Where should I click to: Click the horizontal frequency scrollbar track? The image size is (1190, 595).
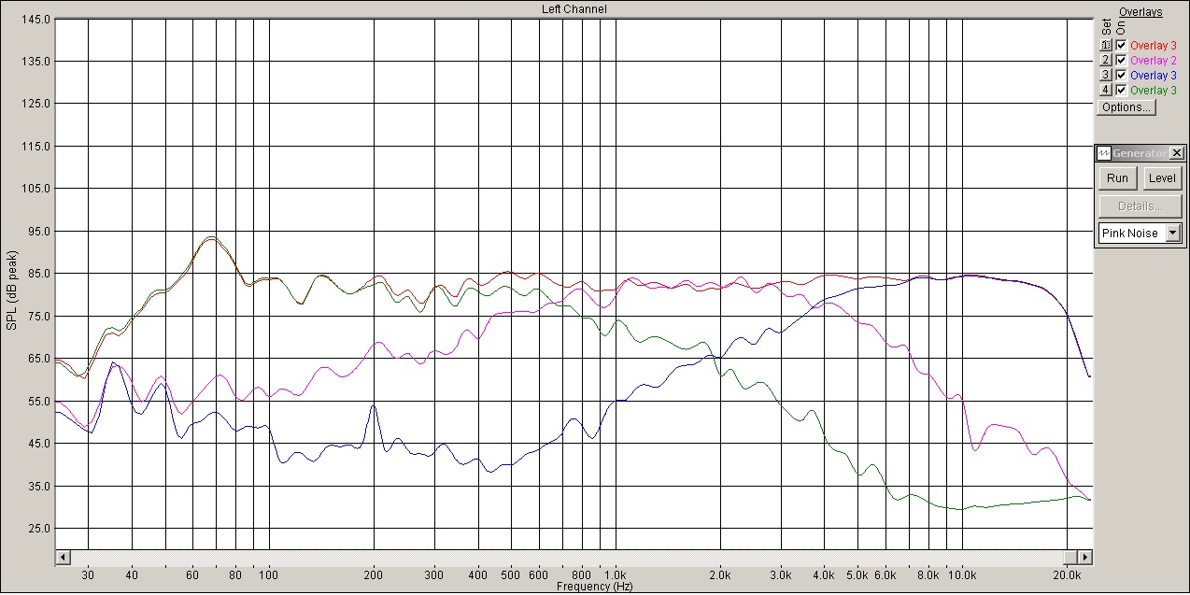pos(574,558)
